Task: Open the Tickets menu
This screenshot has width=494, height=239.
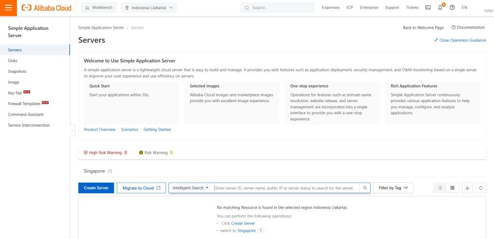Action: pos(412,8)
